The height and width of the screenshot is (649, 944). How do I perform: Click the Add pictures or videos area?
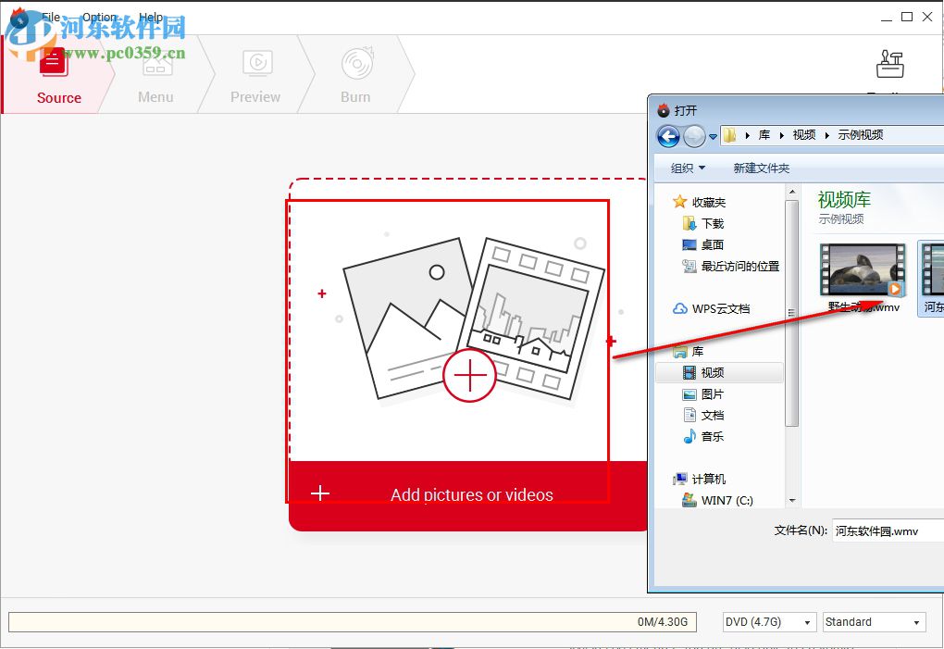(471, 494)
